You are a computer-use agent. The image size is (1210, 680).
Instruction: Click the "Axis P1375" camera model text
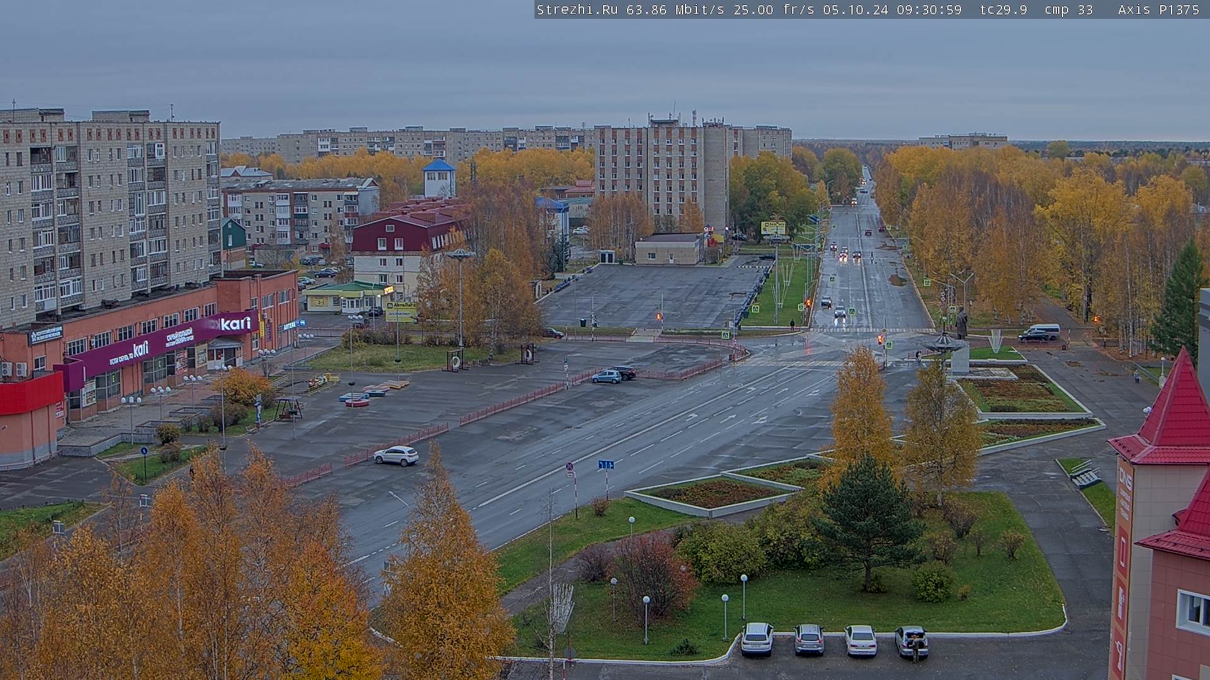tap(1158, 9)
